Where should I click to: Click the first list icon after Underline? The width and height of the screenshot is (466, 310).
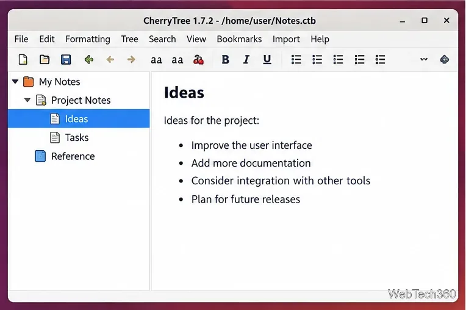click(296, 59)
